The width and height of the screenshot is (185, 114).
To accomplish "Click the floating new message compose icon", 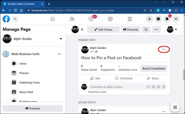I will pyautogui.click(x=175, y=107).
